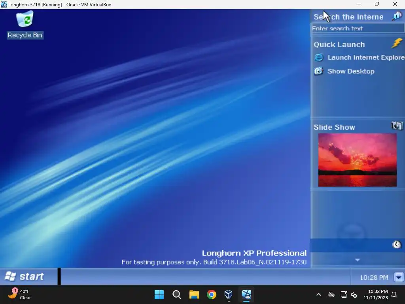
Task: Open the dropdown arrow beside 10:28 PM
Action: click(399, 277)
